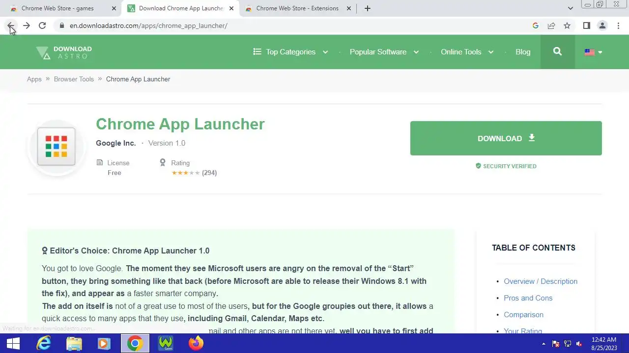Click Chrome icon in taskbar

pos(135,343)
